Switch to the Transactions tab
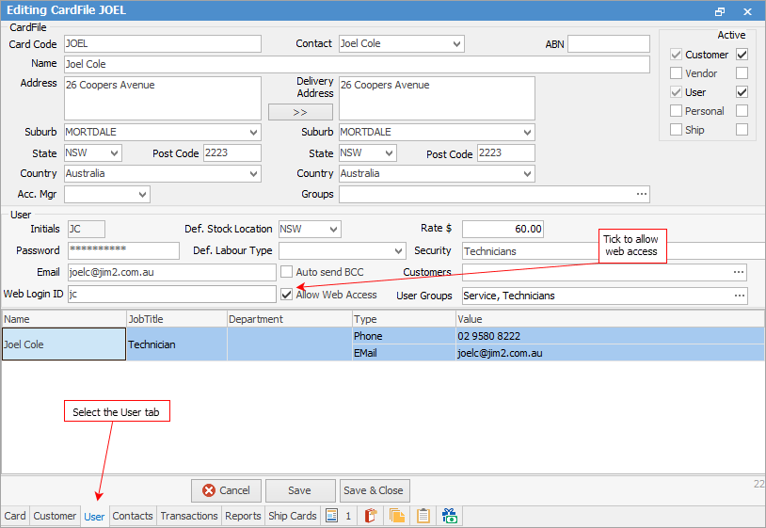 (x=189, y=516)
